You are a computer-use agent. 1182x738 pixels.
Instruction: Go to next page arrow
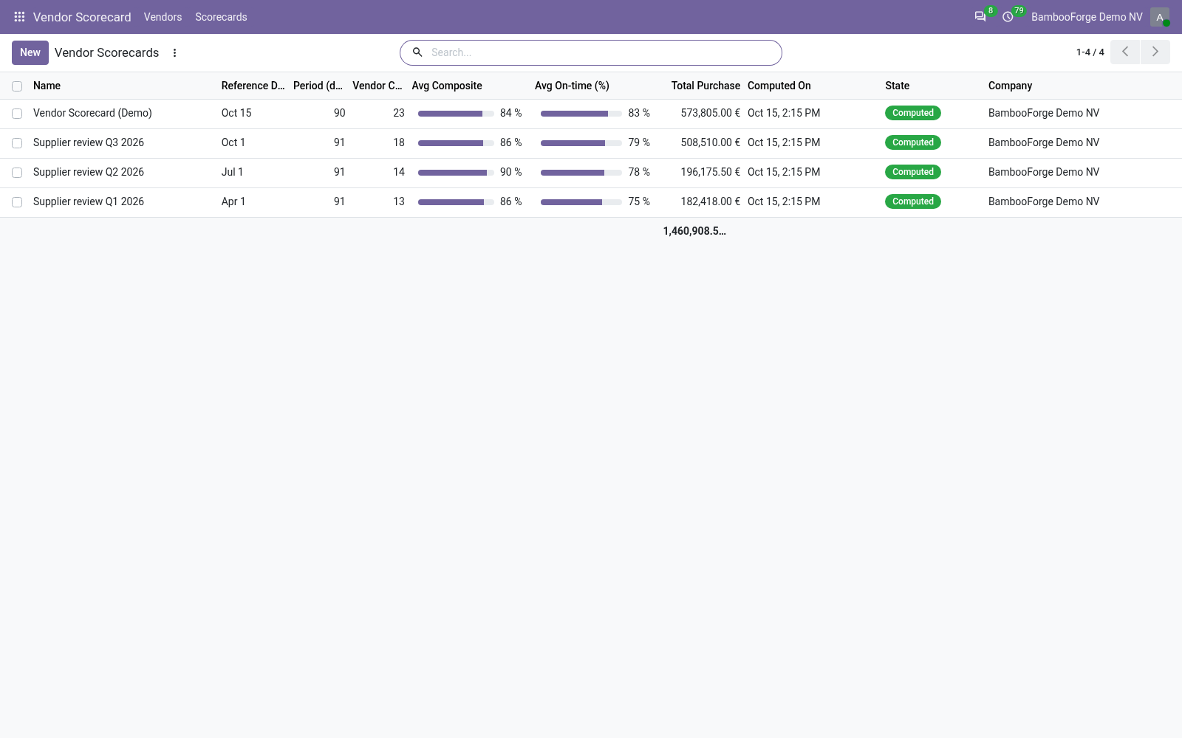click(x=1155, y=52)
